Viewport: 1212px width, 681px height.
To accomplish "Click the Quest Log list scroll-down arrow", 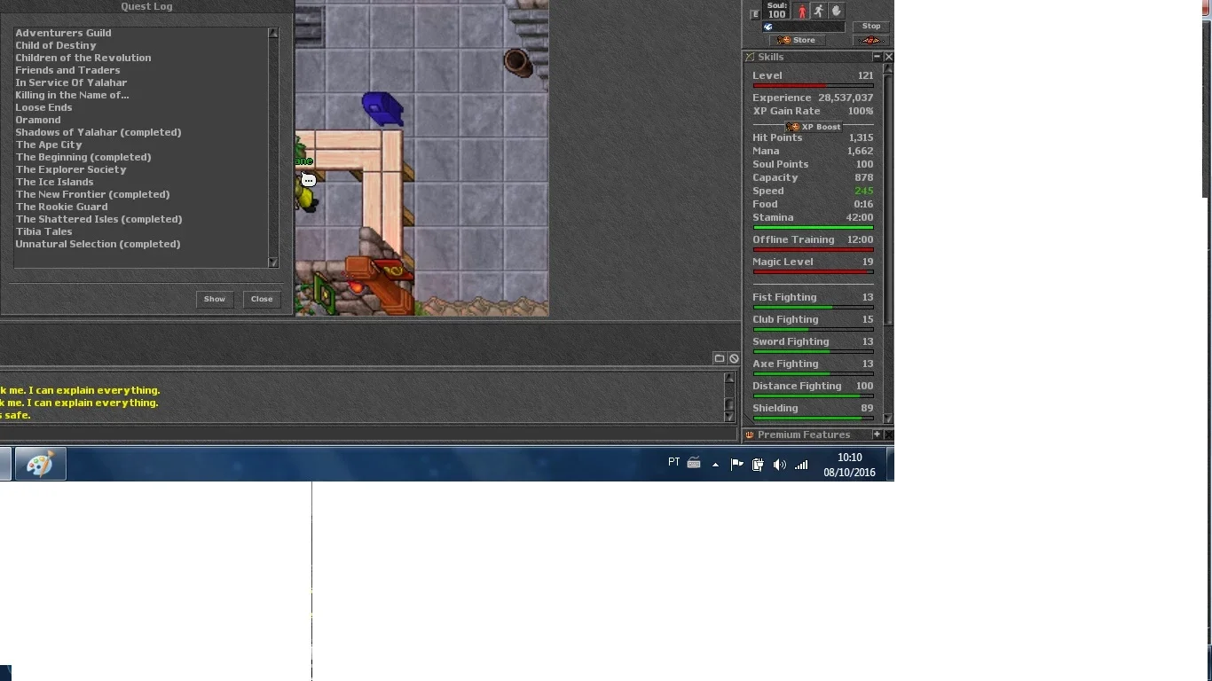I will pyautogui.click(x=273, y=262).
